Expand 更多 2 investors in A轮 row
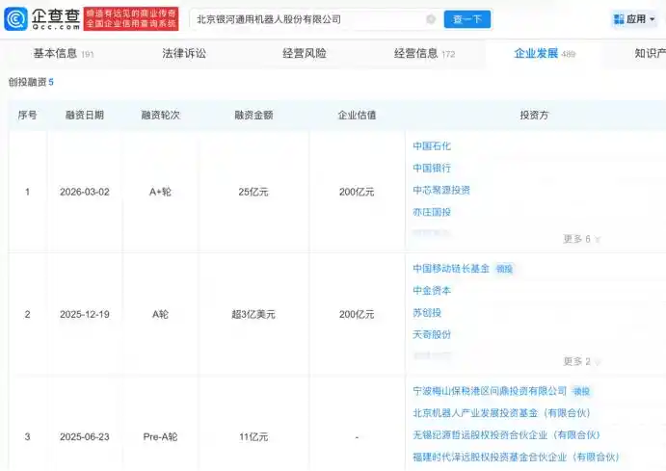The height and width of the screenshot is (471, 666). coord(581,361)
